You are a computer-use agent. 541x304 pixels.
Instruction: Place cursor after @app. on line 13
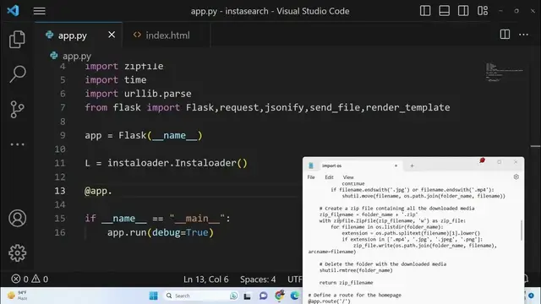pos(112,191)
